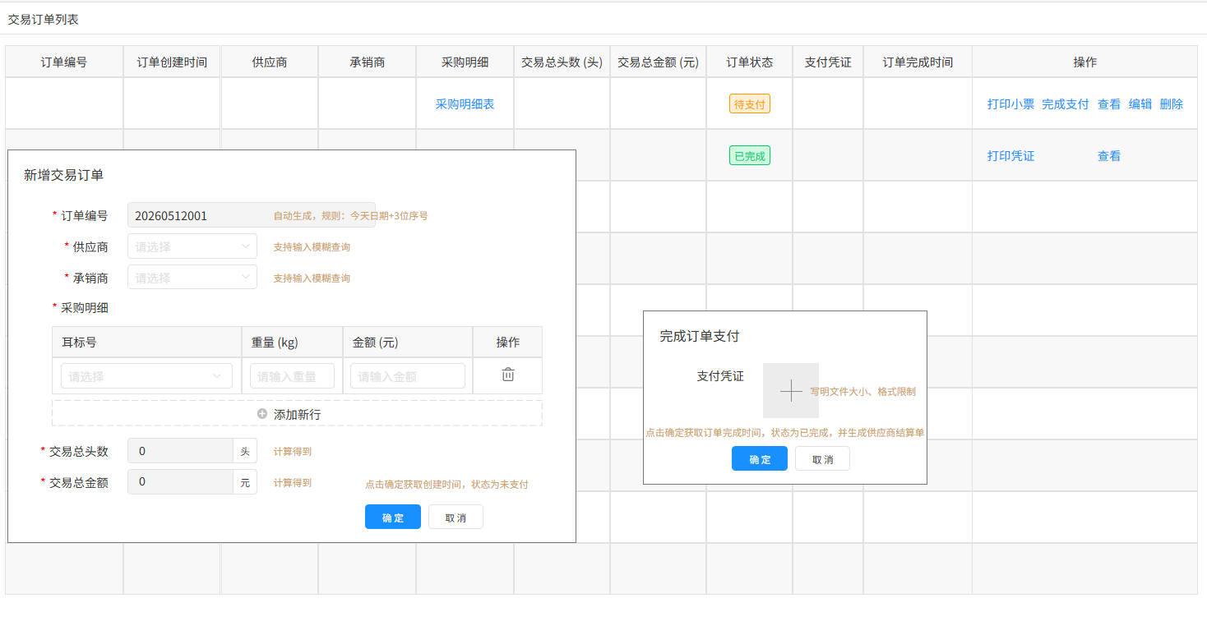Click the 删除 link
This screenshot has width=1207, height=644.
pos(1172,104)
